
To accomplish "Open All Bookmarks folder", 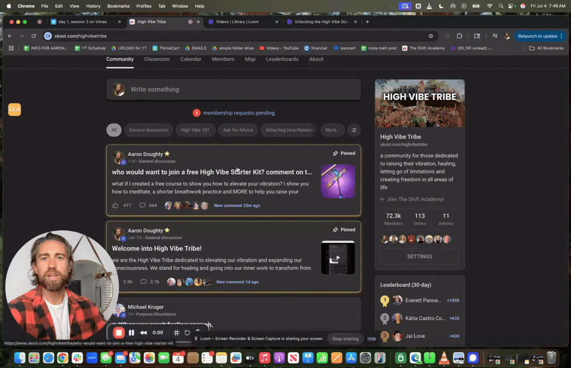I will click(546, 48).
